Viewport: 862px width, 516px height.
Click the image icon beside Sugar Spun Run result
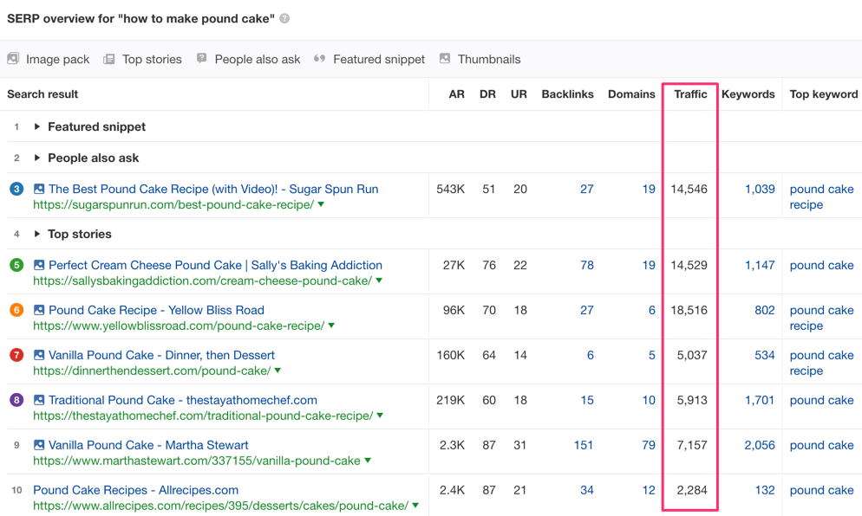39,189
